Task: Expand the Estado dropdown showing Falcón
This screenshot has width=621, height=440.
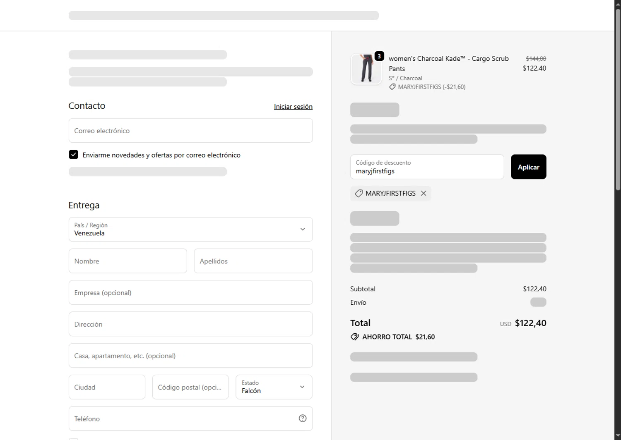Action: click(x=274, y=387)
